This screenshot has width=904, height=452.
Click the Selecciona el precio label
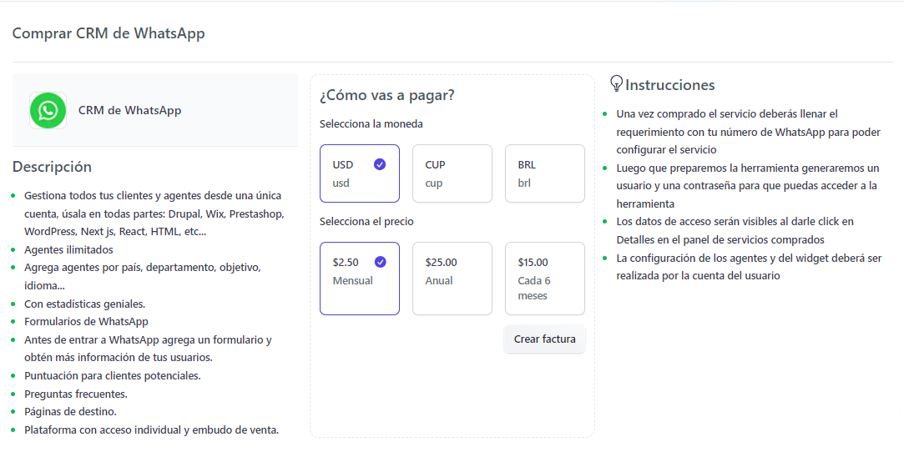point(366,222)
